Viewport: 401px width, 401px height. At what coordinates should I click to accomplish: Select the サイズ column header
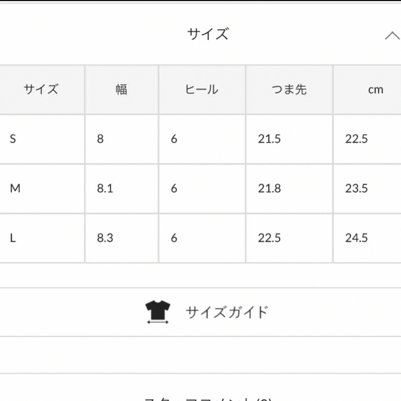41,89
